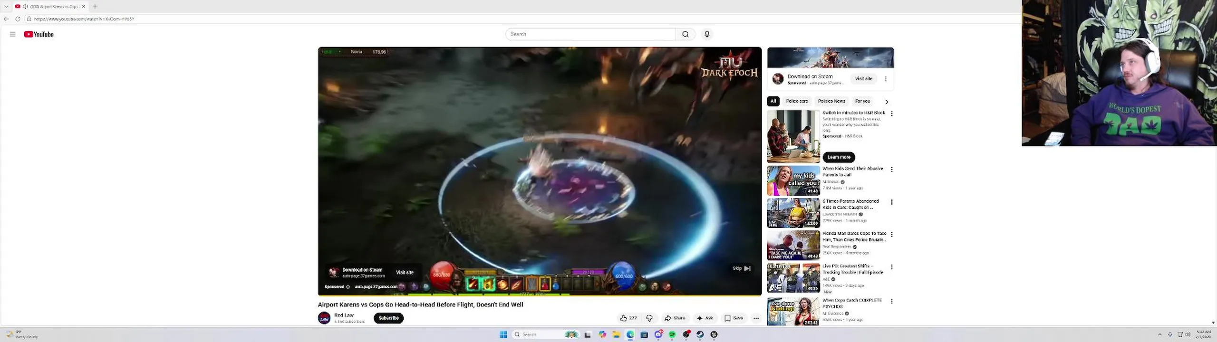Open the browser tab list dropdown arrow

point(6,6)
